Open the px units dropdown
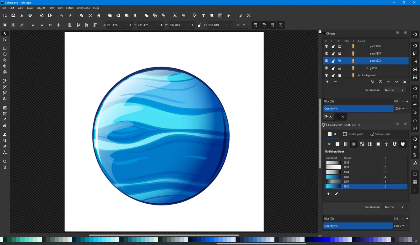420x245 pixels. click(x=241, y=25)
